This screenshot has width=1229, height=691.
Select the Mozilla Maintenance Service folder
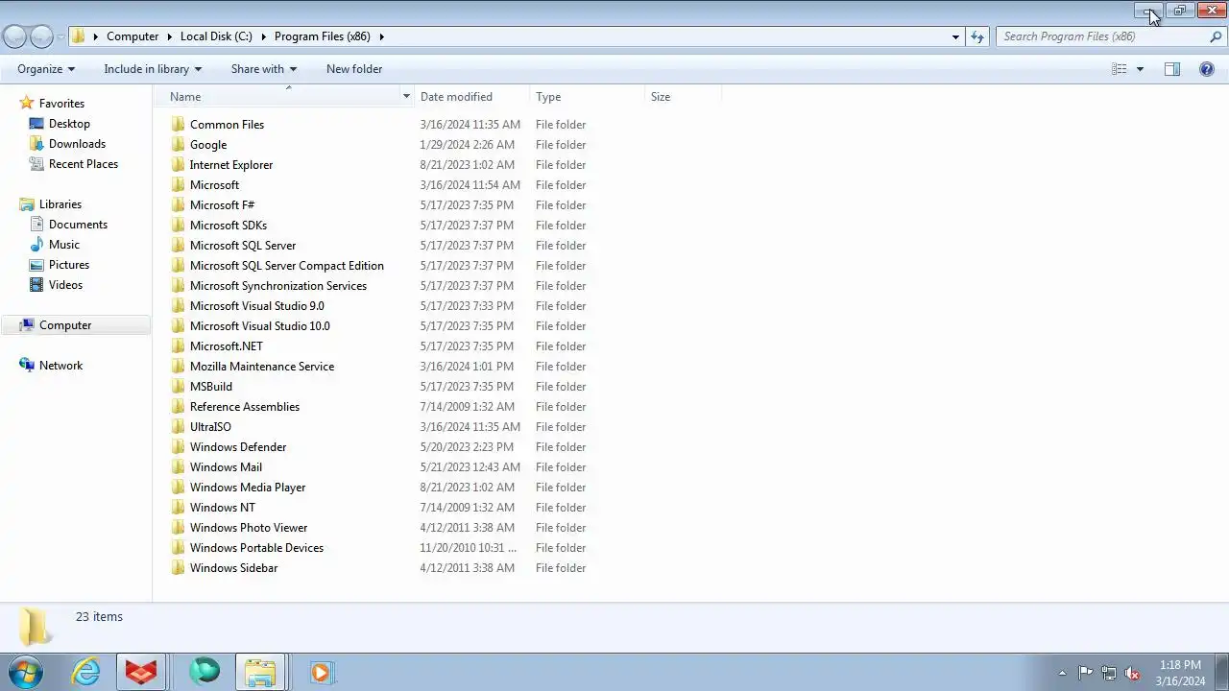[262, 367]
